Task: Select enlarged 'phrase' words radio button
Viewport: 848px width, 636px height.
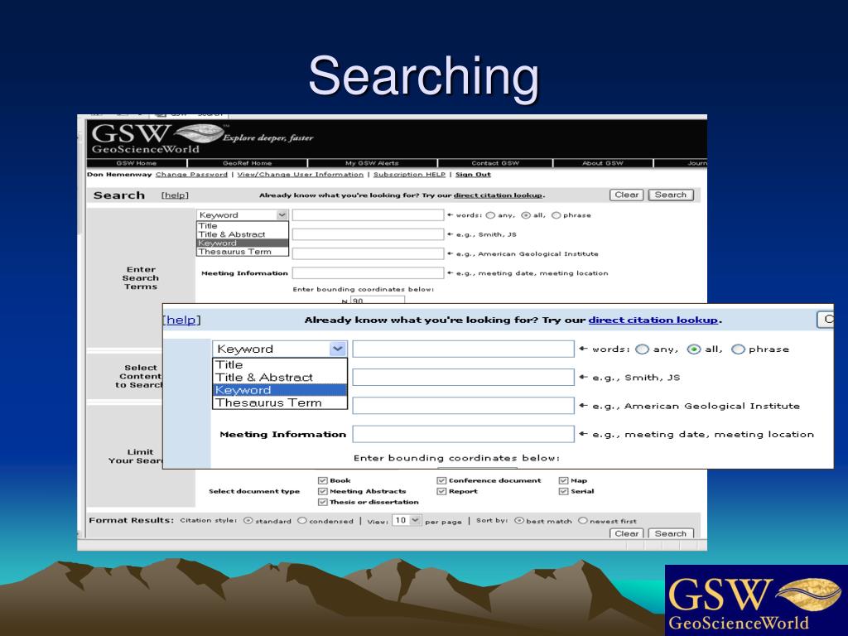Action: pos(738,349)
